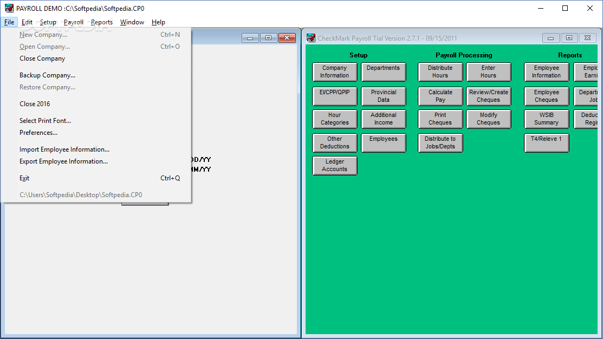The width and height of the screenshot is (603, 339).
Task: Open Ledger Accounts setup
Action: 335,165
